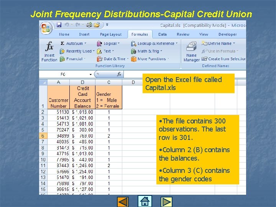Click balance cell $1,127.00

coord(82,189)
